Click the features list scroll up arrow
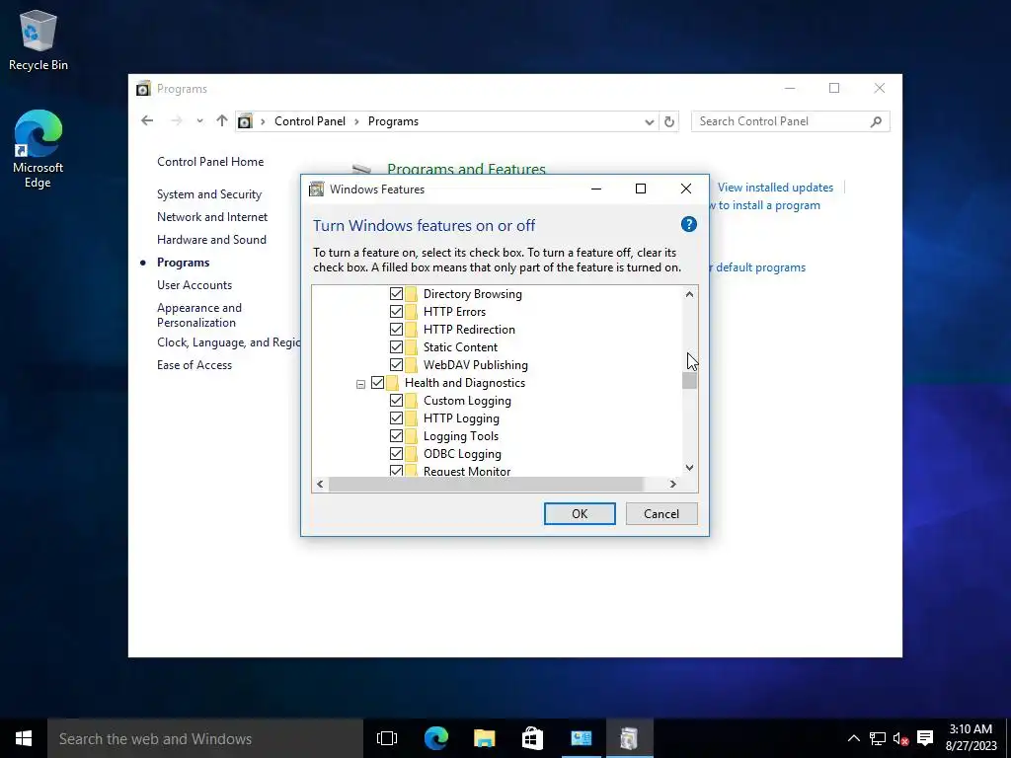The height and width of the screenshot is (758, 1011). pyautogui.click(x=689, y=294)
